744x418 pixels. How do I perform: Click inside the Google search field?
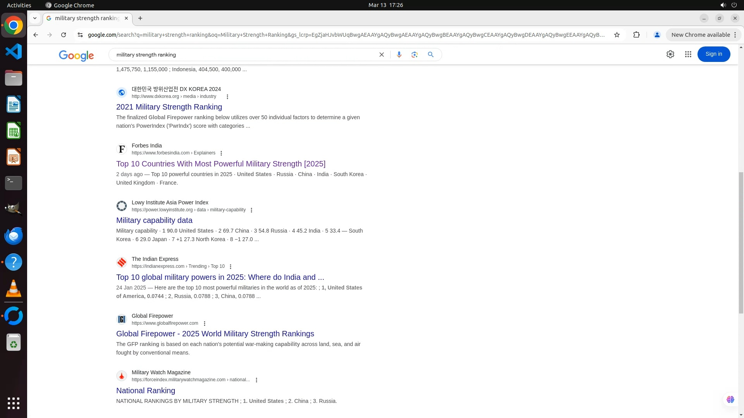[x=244, y=55]
